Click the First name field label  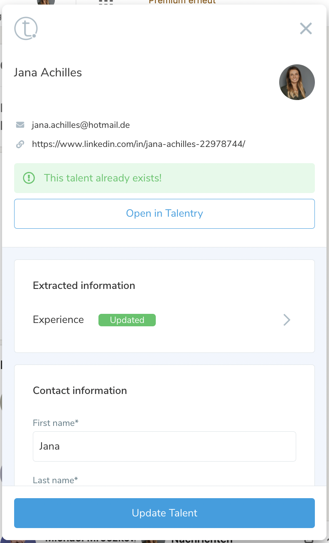point(56,423)
